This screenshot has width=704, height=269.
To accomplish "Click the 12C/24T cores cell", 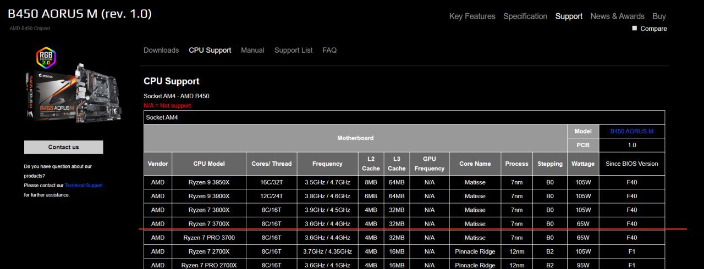I will click(272, 196).
